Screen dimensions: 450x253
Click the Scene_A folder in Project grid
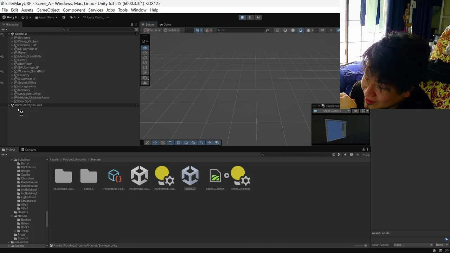tap(89, 176)
